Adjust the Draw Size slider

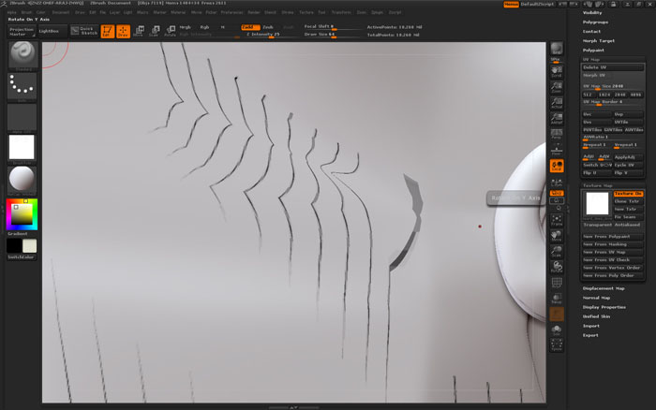point(332,35)
